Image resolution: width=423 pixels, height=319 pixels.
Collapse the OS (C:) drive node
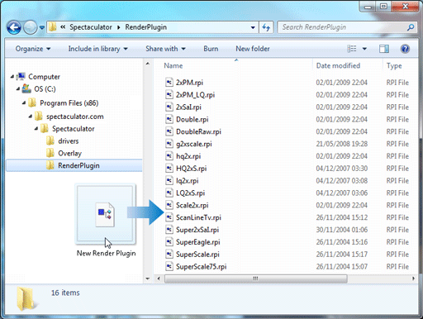click(x=18, y=88)
